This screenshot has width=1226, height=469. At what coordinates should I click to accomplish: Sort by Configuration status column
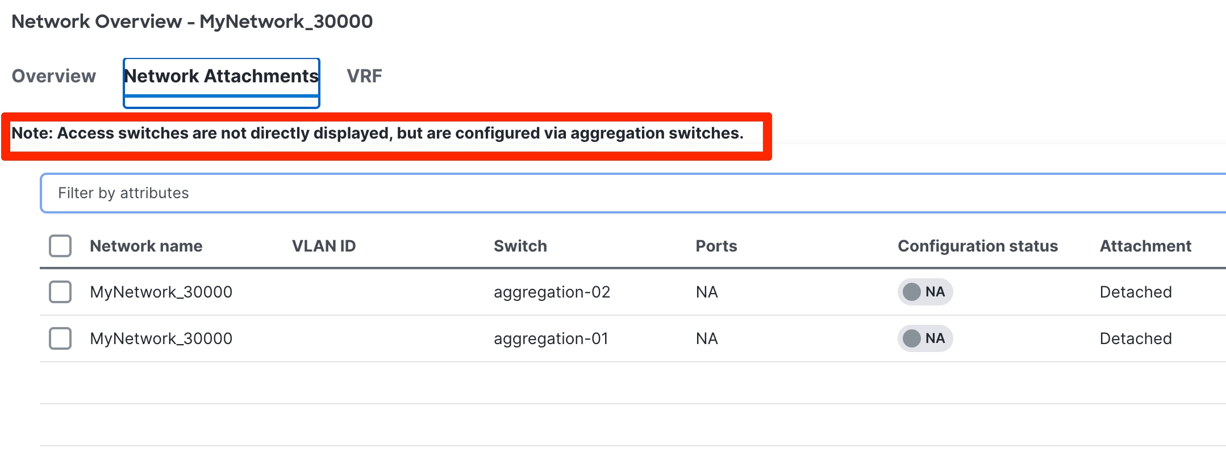tap(977, 245)
